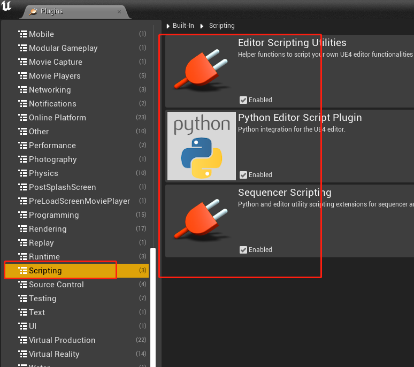The height and width of the screenshot is (367, 414).
Task: Click the (17) count beside Rendering
Action: tap(141, 228)
